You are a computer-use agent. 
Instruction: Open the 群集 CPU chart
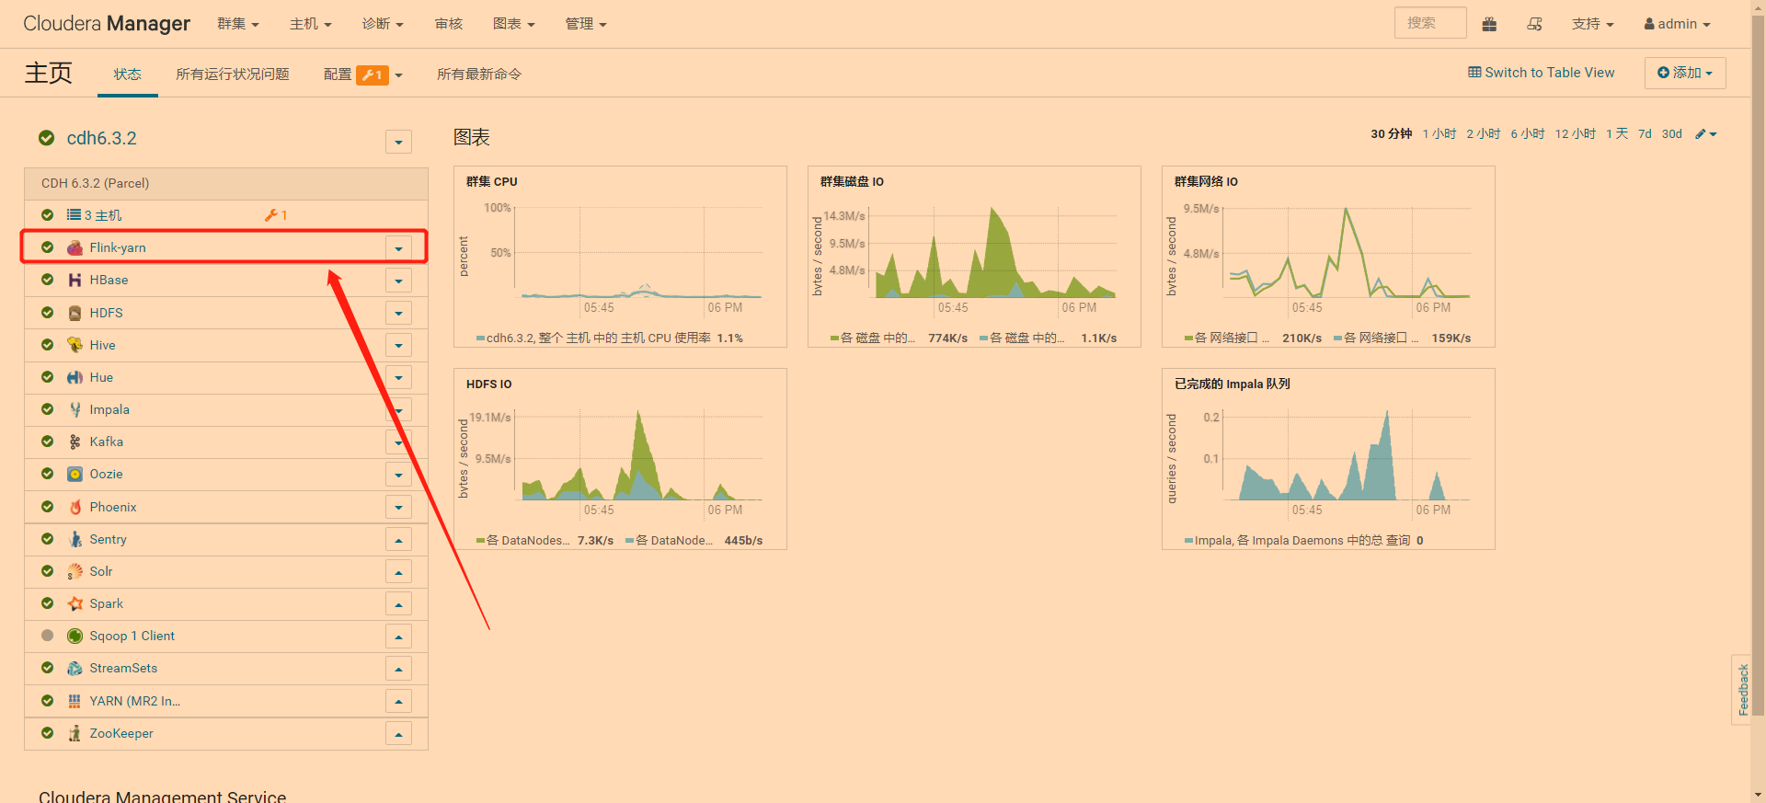(x=620, y=257)
